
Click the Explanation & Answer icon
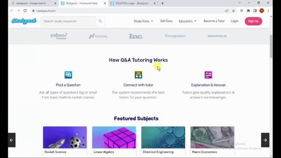[x=208, y=75]
